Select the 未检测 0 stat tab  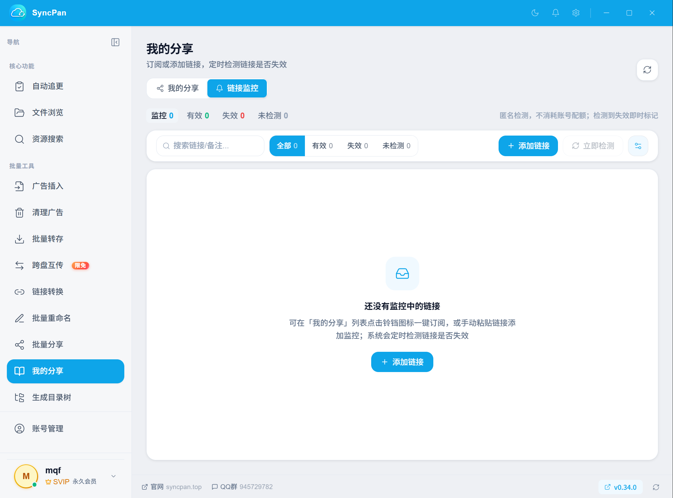[x=273, y=116]
